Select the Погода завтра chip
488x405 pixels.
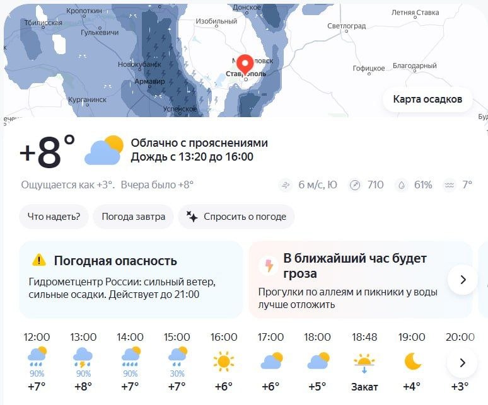(134, 217)
